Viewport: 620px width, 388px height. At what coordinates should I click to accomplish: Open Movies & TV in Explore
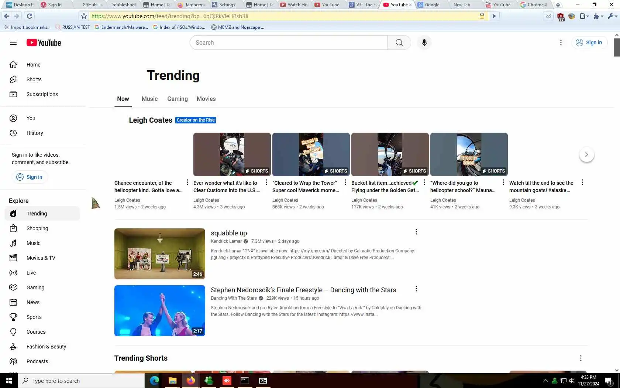click(43, 258)
